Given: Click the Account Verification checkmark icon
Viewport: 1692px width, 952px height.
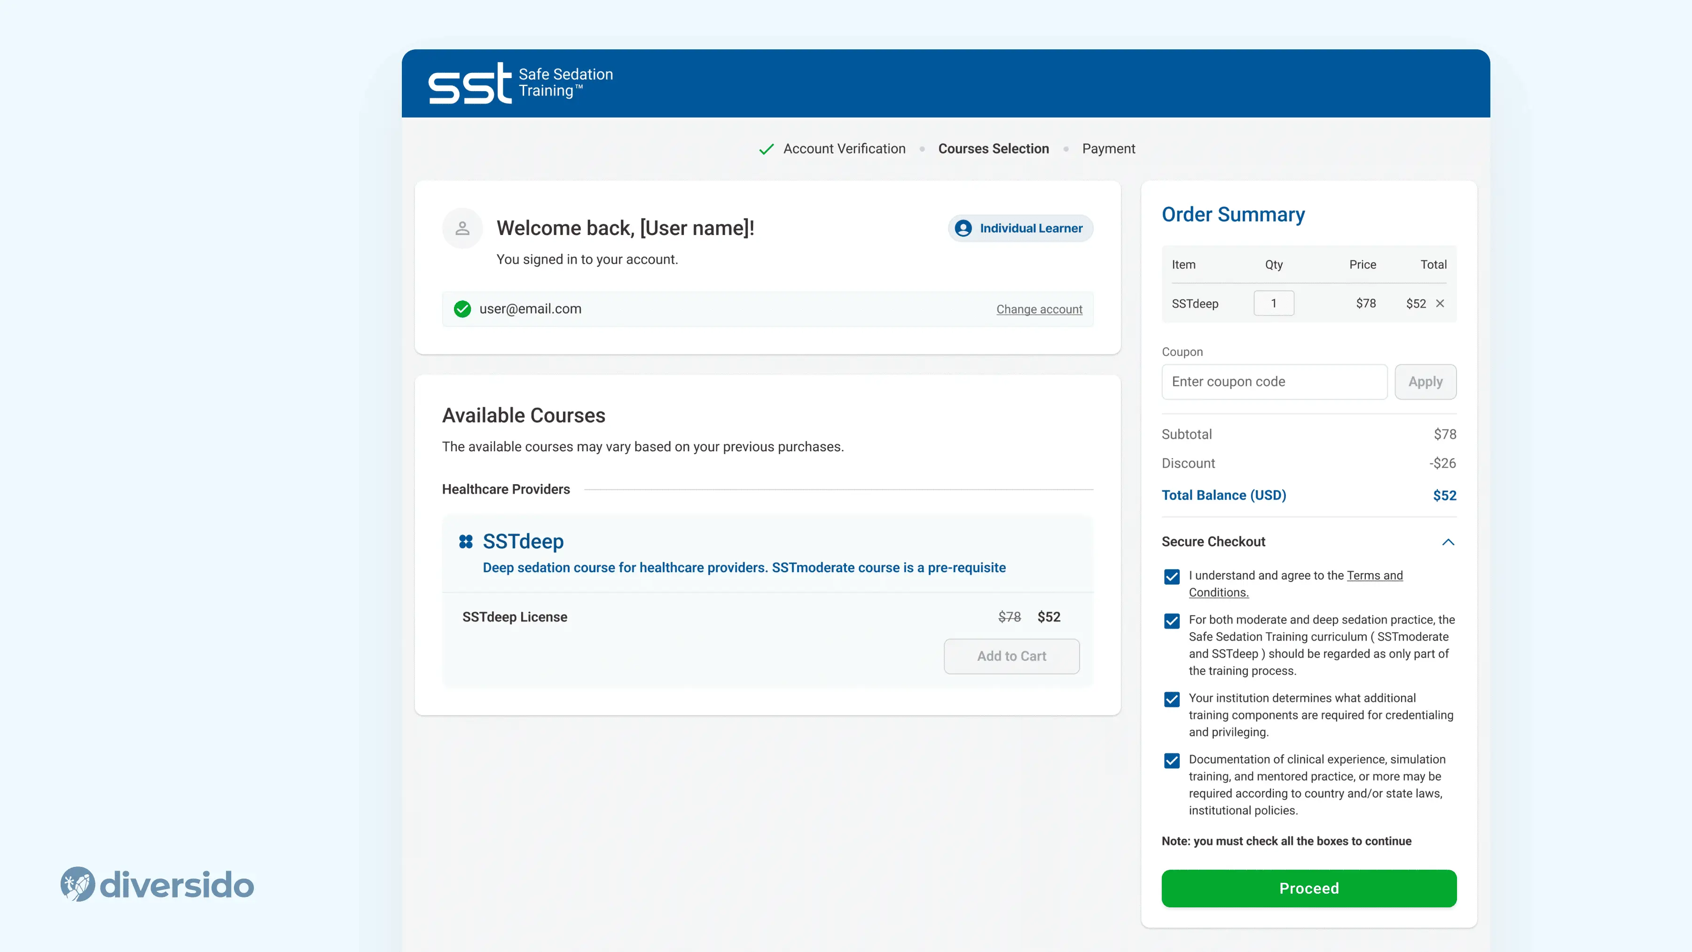Looking at the screenshot, I should 766,149.
